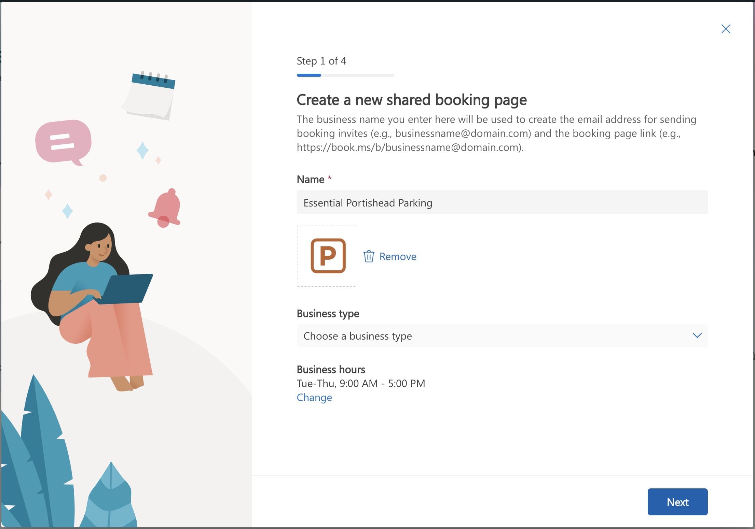Click the trash can icon beside Remove
The height and width of the screenshot is (529, 755).
[369, 256]
